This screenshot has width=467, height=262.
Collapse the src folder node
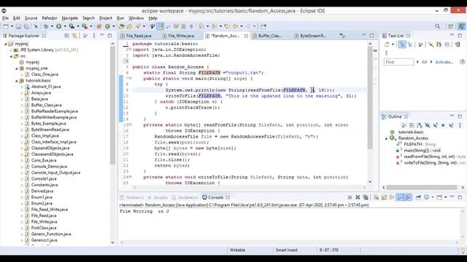tap(11, 56)
